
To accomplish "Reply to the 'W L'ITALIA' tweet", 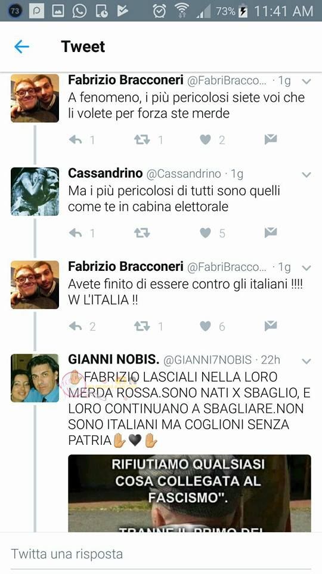I will pyautogui.click(x=75, y=325).
